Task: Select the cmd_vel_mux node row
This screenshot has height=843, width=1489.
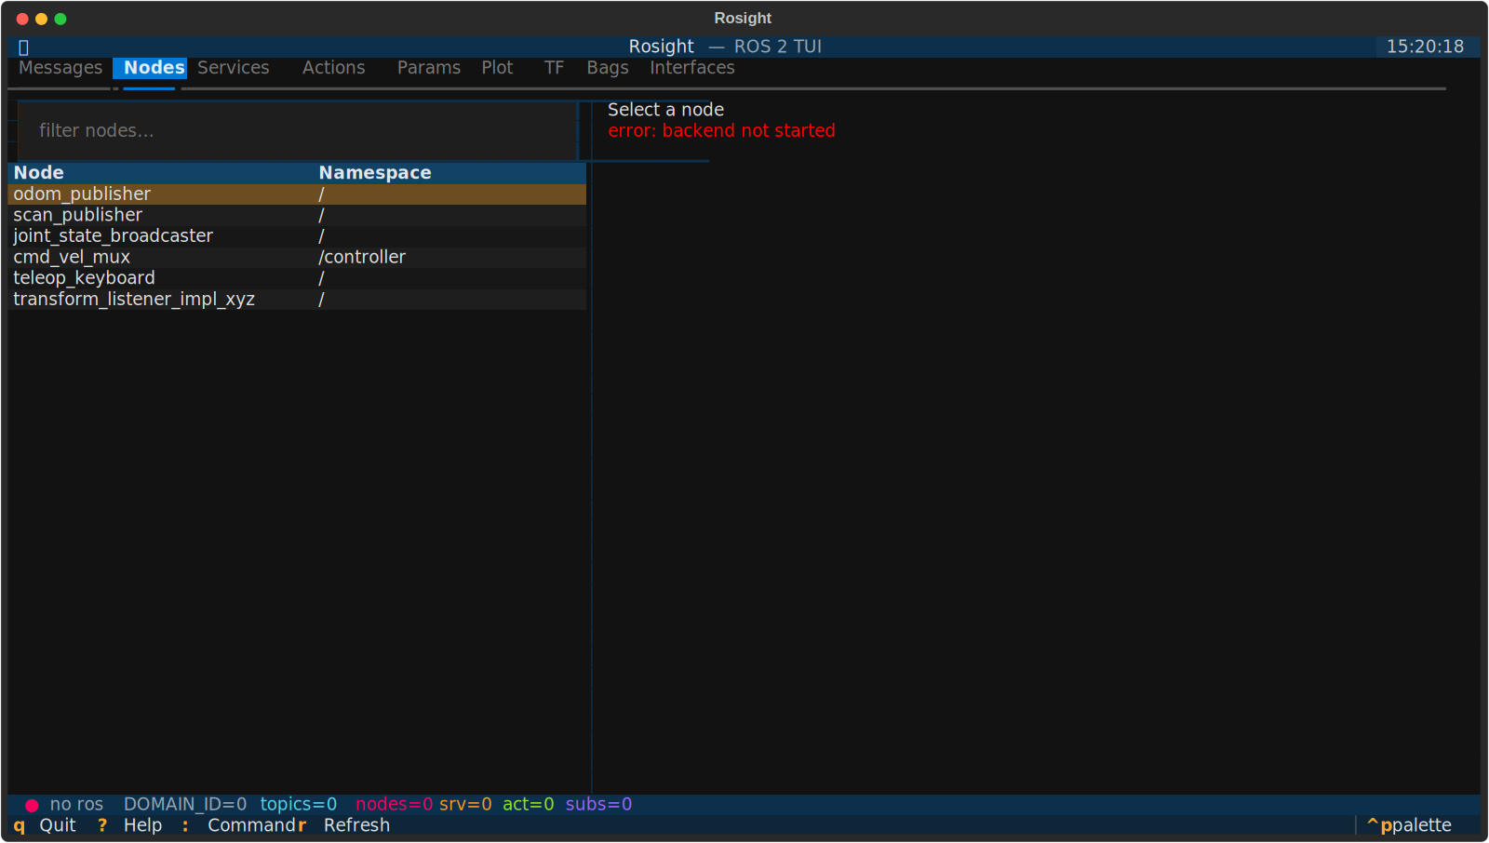Action: pos(297,257)
